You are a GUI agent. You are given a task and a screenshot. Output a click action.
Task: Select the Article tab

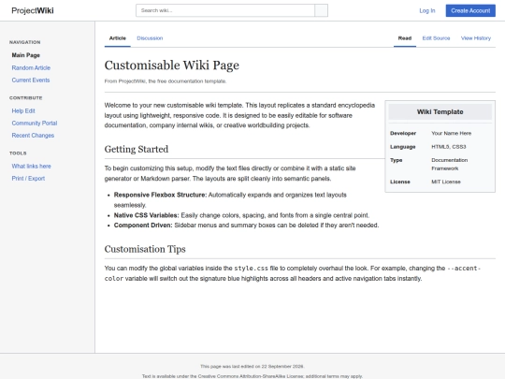pyautogui.click(x=118, y=38)
